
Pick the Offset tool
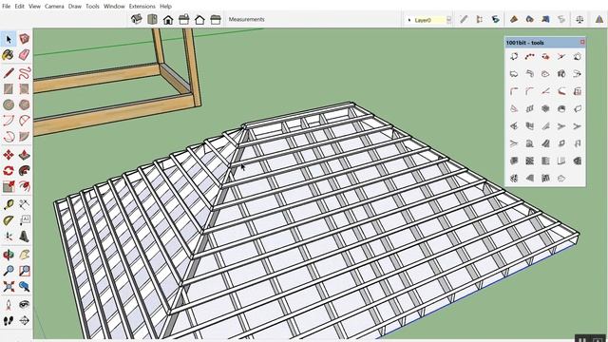click(24, 186)
